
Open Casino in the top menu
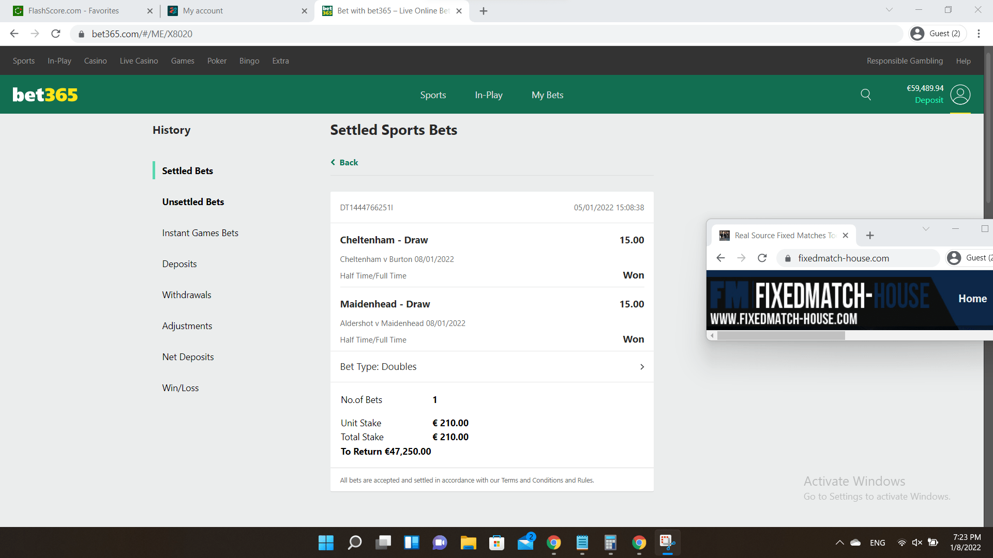(x=96, y=61)
